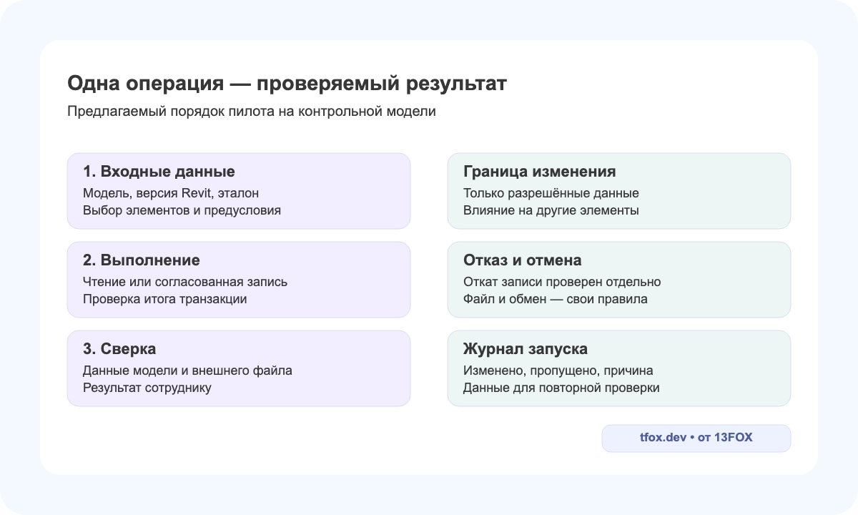Click the line 'Выбор элементов и предусловия'

tap(182, 210)
